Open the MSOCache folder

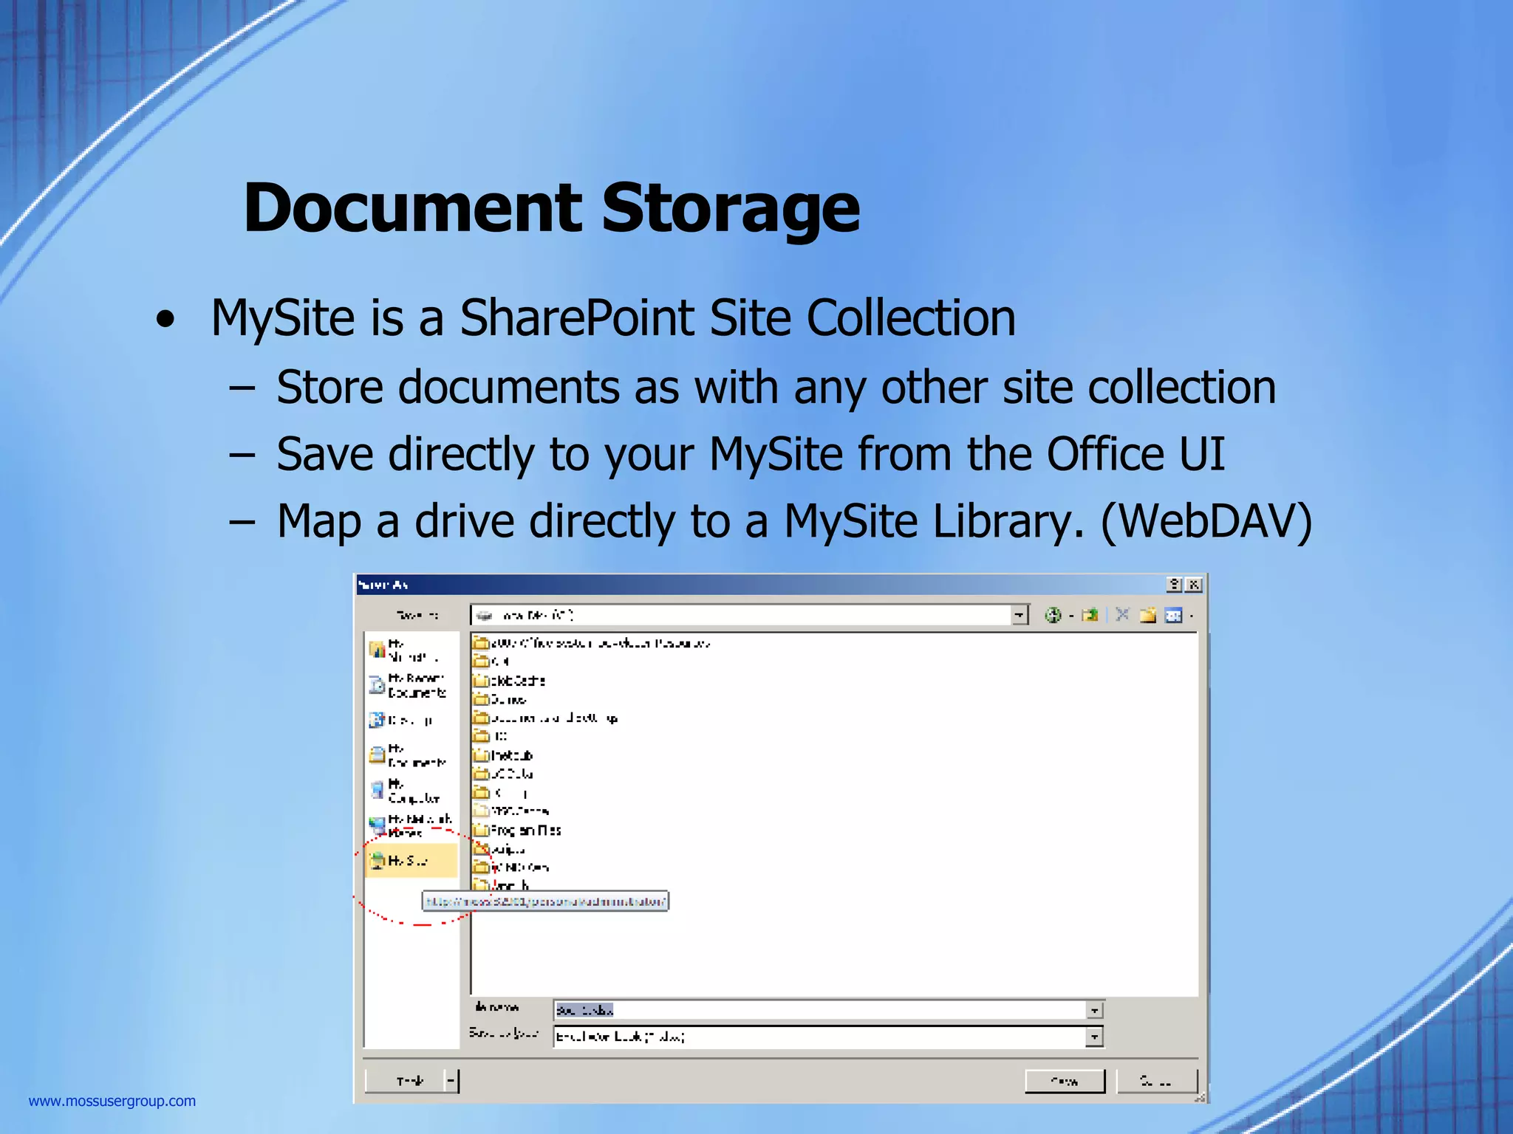tap(510, 811)
